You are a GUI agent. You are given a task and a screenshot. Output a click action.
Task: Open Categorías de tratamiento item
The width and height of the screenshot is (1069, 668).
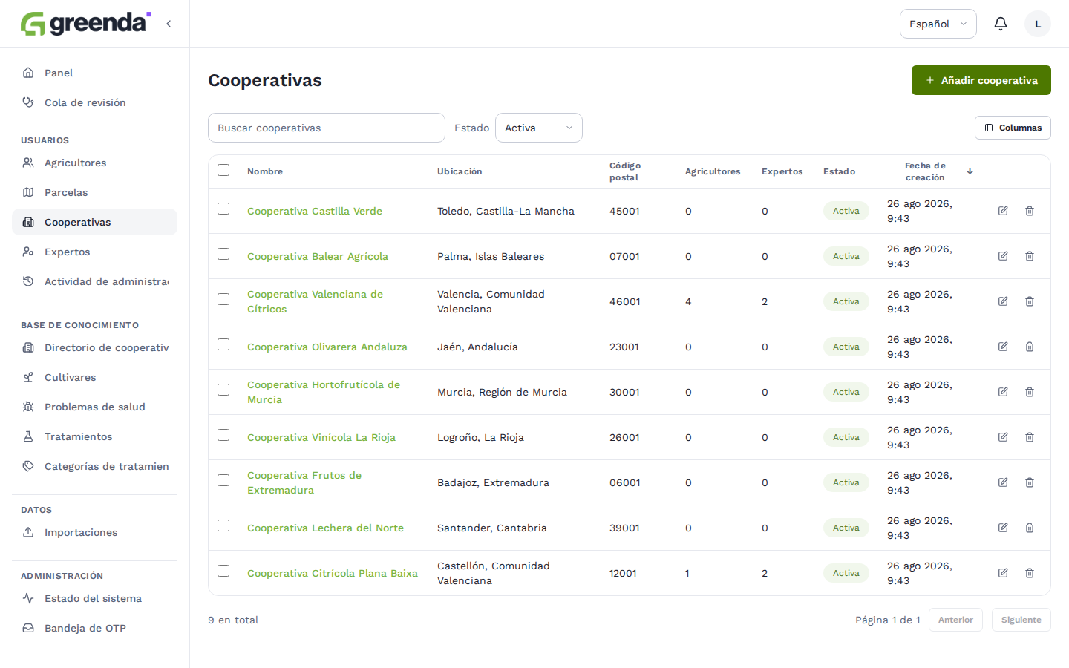point(94,466)
